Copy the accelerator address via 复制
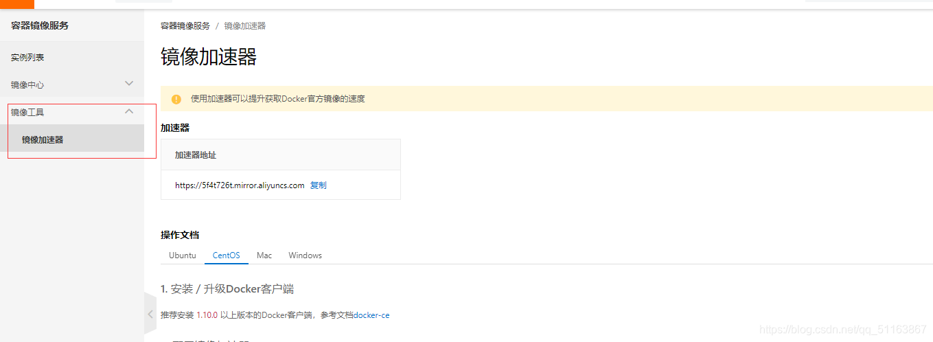933x342 pixels. (319, 185)
